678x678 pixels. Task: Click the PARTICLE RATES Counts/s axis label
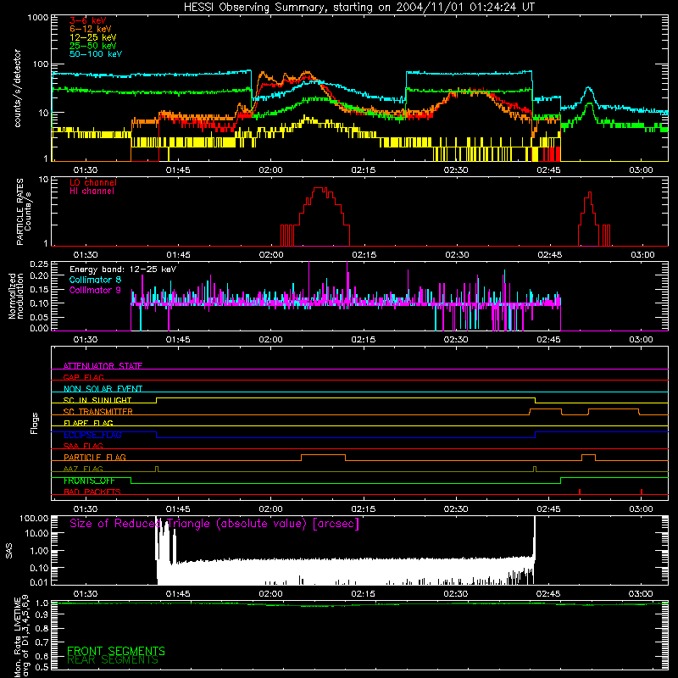(x=24, y=212)
